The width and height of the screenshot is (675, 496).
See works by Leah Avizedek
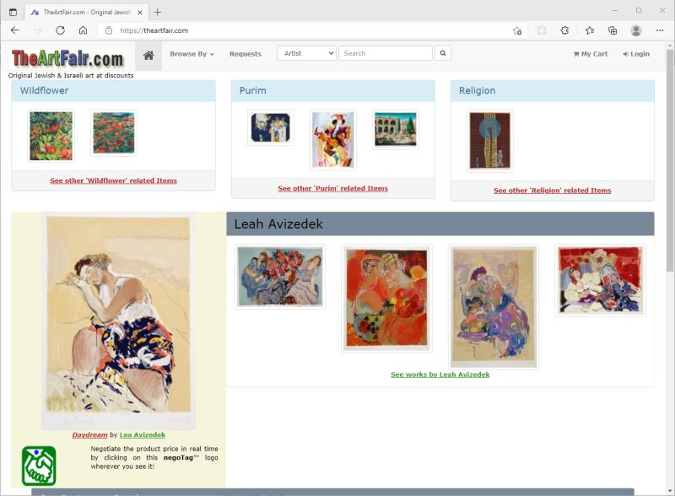440,375
